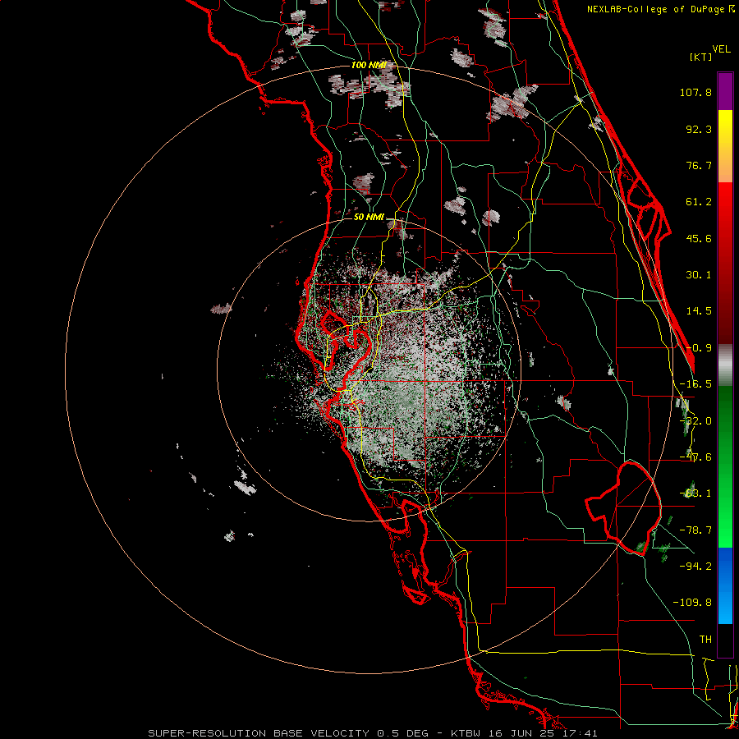Click the blue segment of the color bar
Image resolution: width=739 pixels, height=739 pixels.
click(x=725, y=585)
